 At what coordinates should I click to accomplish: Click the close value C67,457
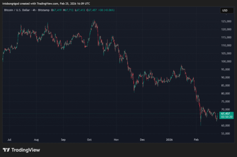point(92,10)
